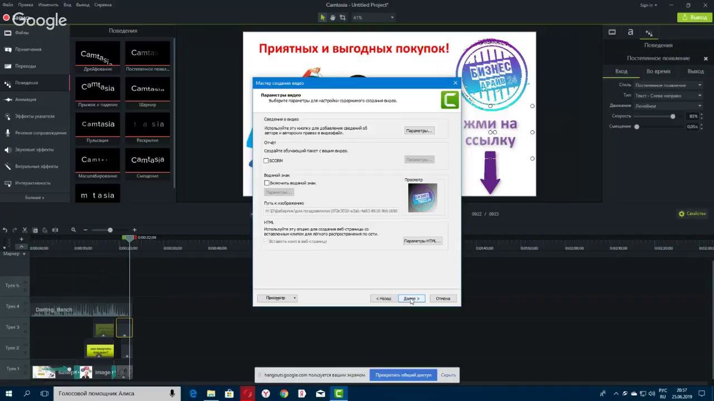This screenshot has width=714, height=401.
Task: Expand the Больше section in sidebar
Action: 35,197
